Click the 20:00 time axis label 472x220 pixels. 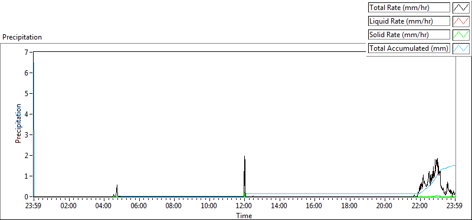385,206
